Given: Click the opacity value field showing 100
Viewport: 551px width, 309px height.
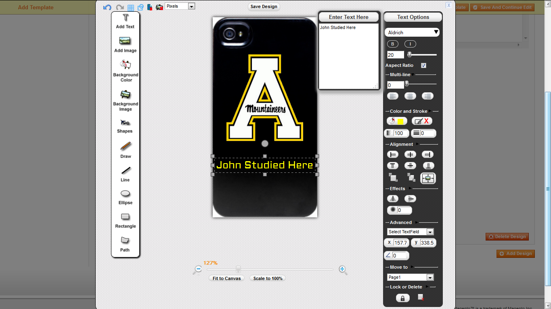Looking at the screenshot, I should pyautogui.click(x=401, y=133).
